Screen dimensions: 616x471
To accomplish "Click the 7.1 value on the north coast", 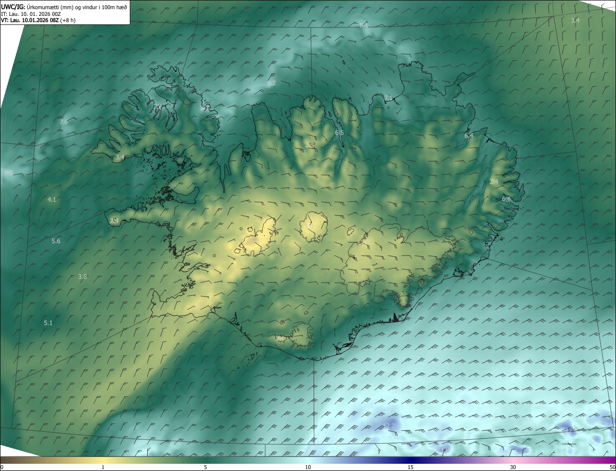I will [x=388, y=98].
